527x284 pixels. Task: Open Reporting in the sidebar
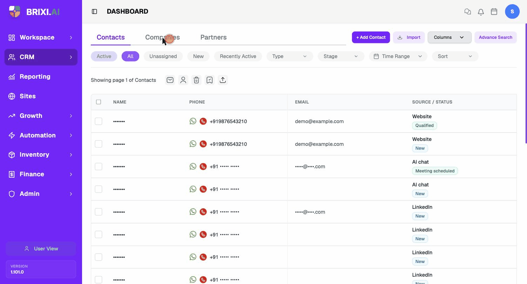click(x=41, y=77)
